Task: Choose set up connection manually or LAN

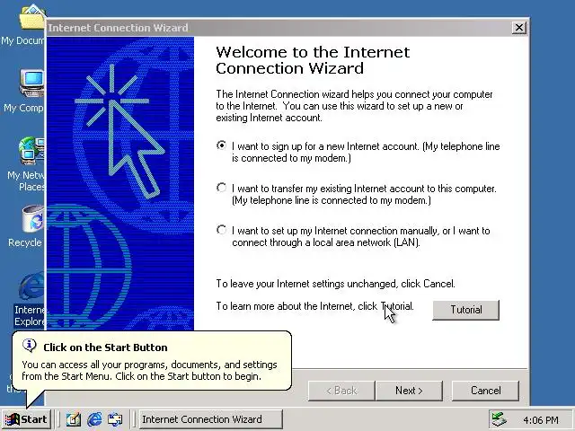Action: 222,230
